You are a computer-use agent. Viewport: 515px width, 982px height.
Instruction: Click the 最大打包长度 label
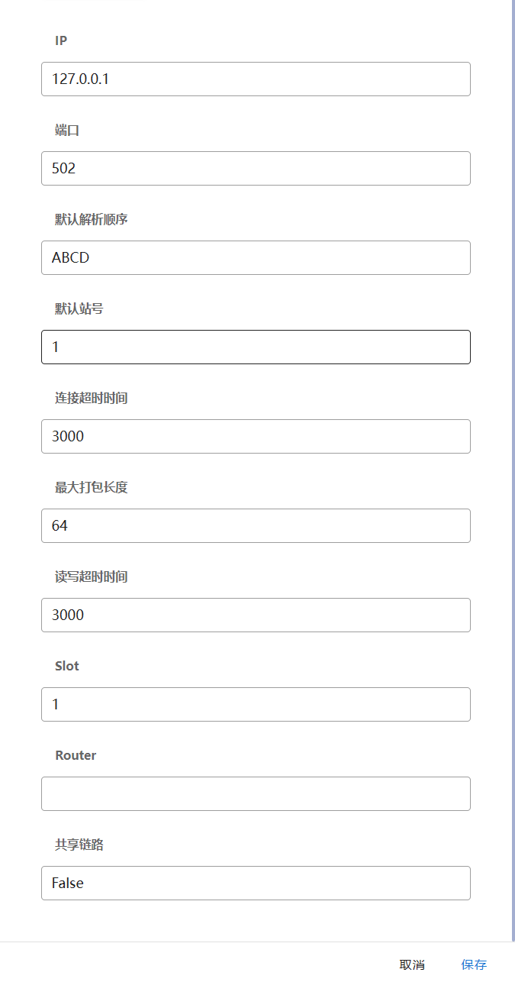pos(91,488)
